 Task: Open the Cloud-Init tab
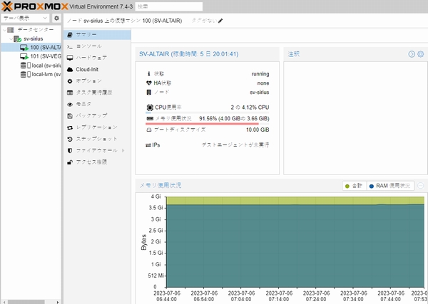click(x=97, y=70)
